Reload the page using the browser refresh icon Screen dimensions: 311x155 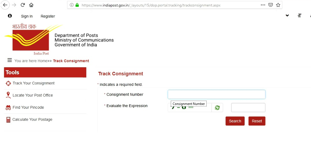pos(23,5)
